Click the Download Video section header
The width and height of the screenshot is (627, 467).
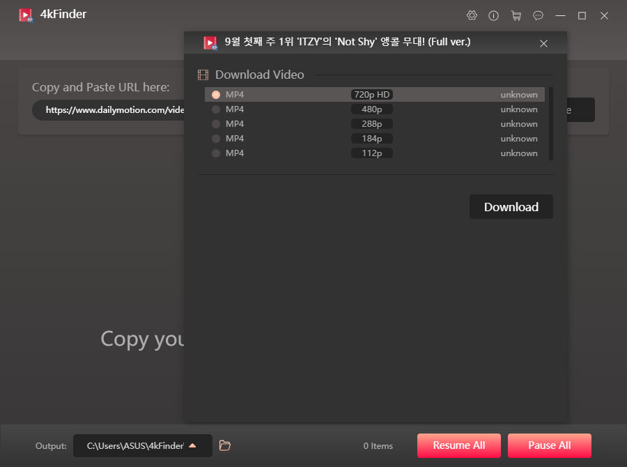[259, 75]
